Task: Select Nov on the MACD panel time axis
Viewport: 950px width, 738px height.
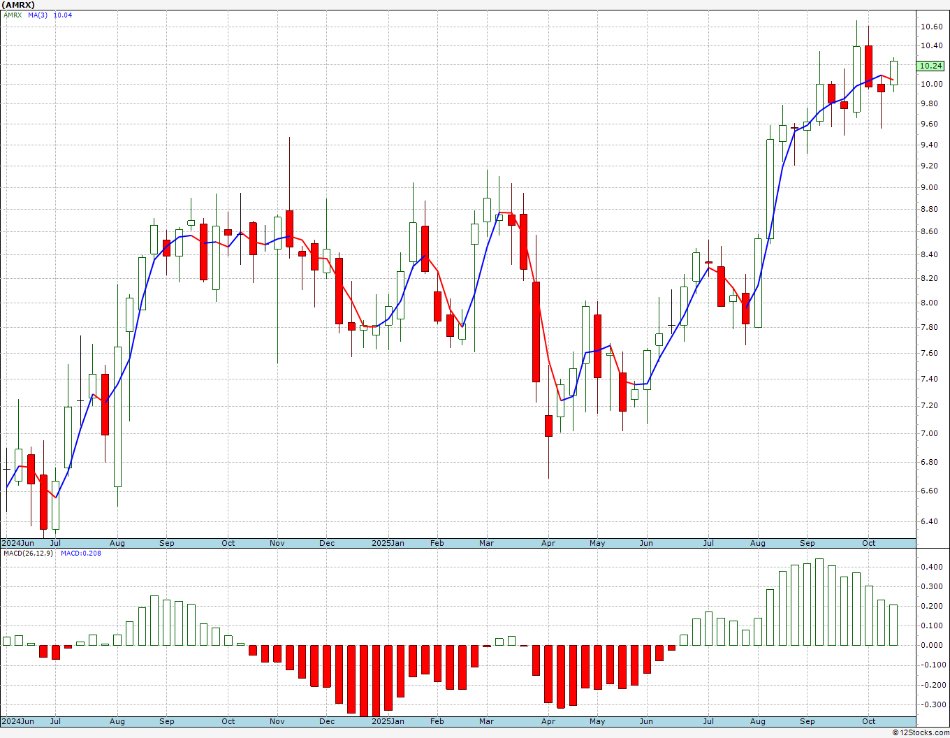Action: click(x=277, y=721)
